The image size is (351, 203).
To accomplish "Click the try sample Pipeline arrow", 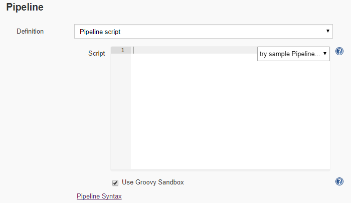I will 325,54.
